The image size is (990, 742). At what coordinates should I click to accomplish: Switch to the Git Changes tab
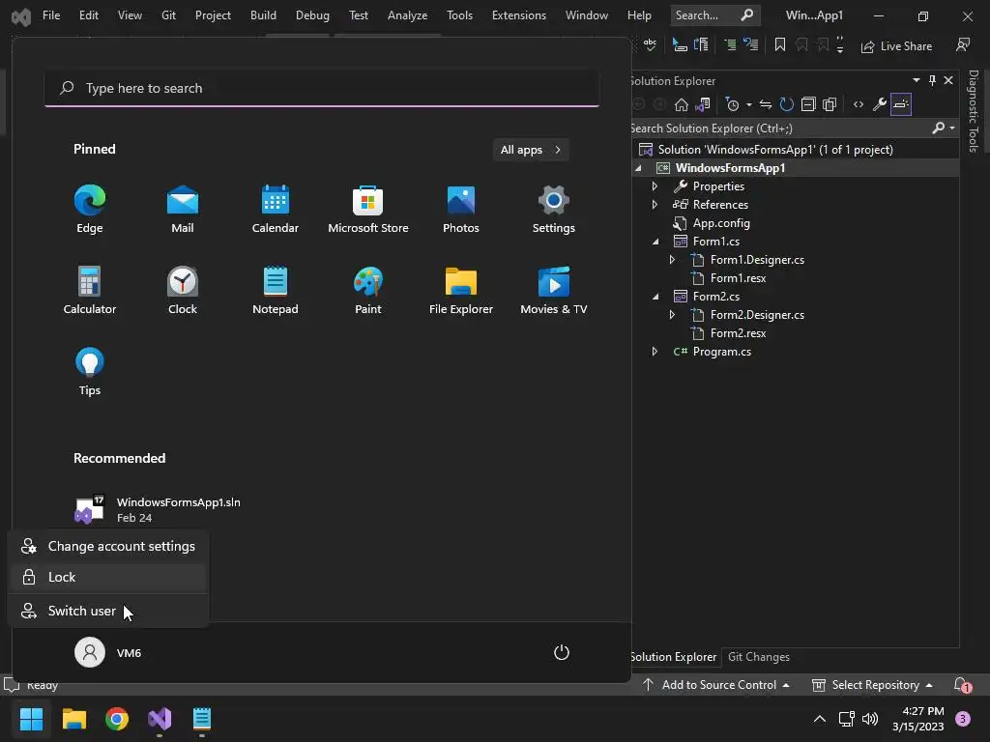759,657
